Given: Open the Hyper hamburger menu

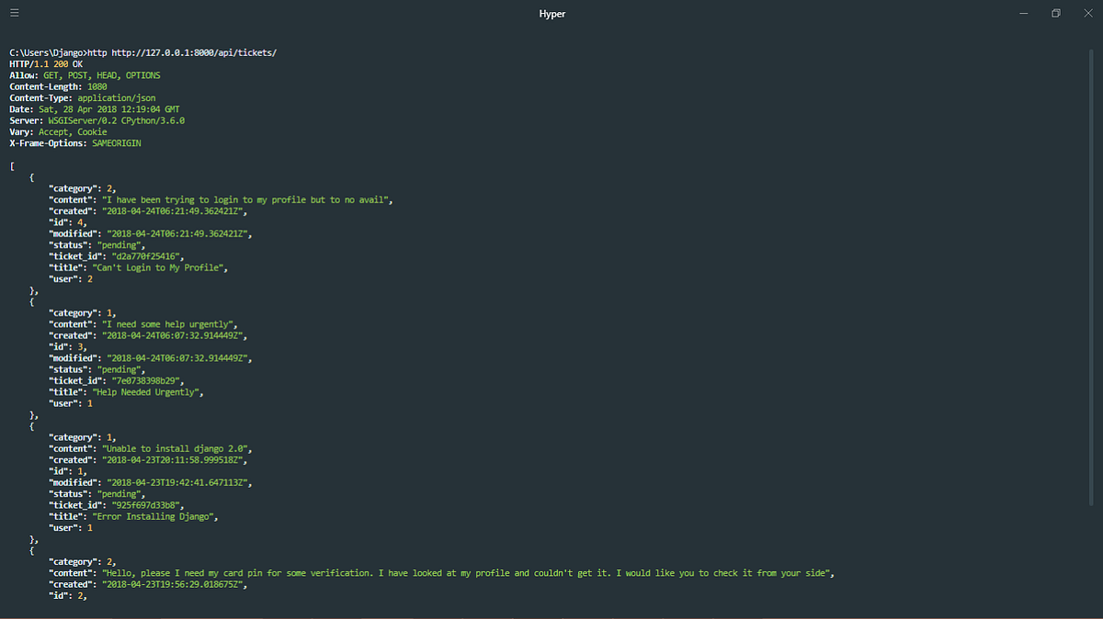Looking at the screenshot, I should 14,13.
